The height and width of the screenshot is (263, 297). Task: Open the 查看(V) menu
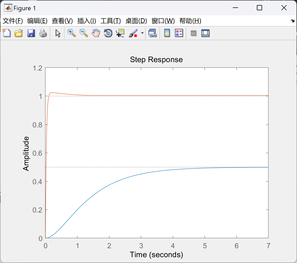[62, 21]
